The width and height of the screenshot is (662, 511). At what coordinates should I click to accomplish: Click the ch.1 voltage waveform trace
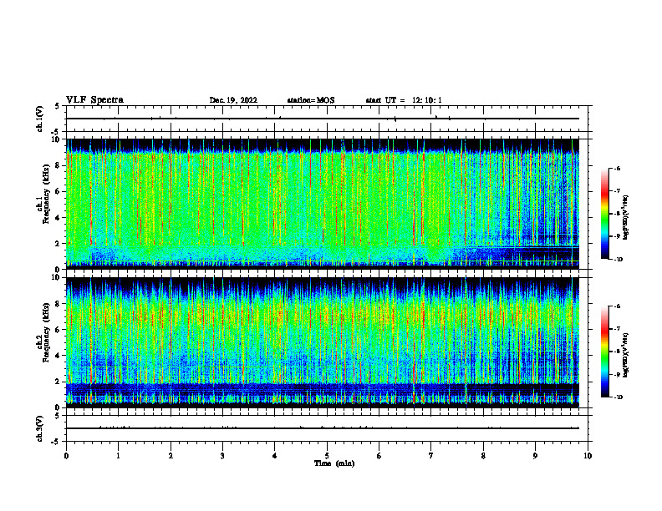click(x=323, y=119)
